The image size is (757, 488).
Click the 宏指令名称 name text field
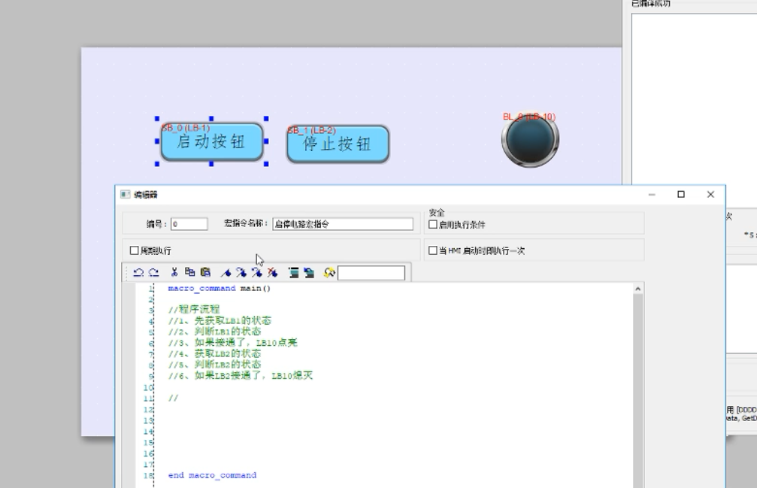pyautogui.click(x=342, y=224)
